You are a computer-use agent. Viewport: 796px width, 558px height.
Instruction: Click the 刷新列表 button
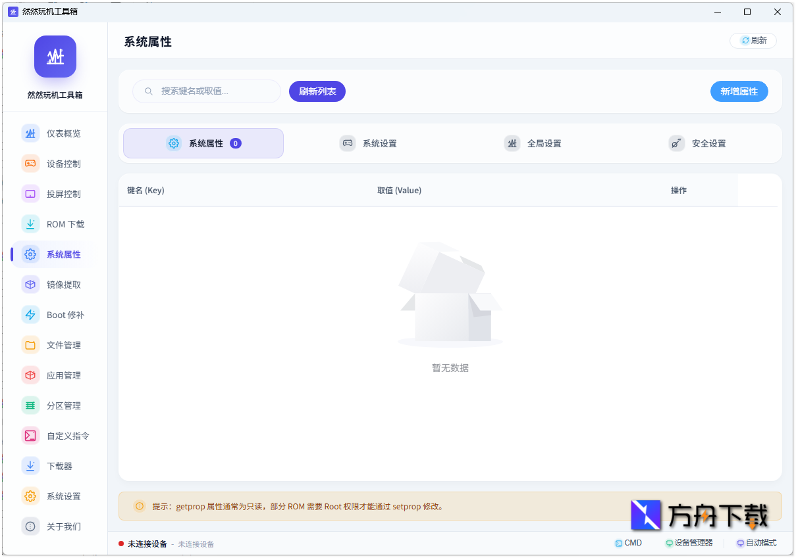pos(317,91)
